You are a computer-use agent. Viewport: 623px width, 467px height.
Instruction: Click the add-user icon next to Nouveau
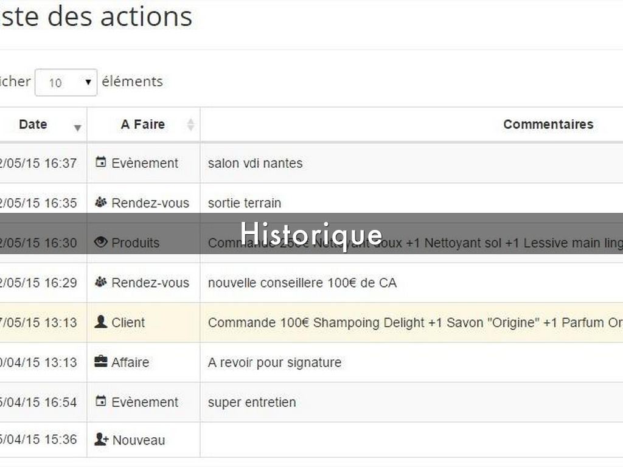[x=101, y=439]
